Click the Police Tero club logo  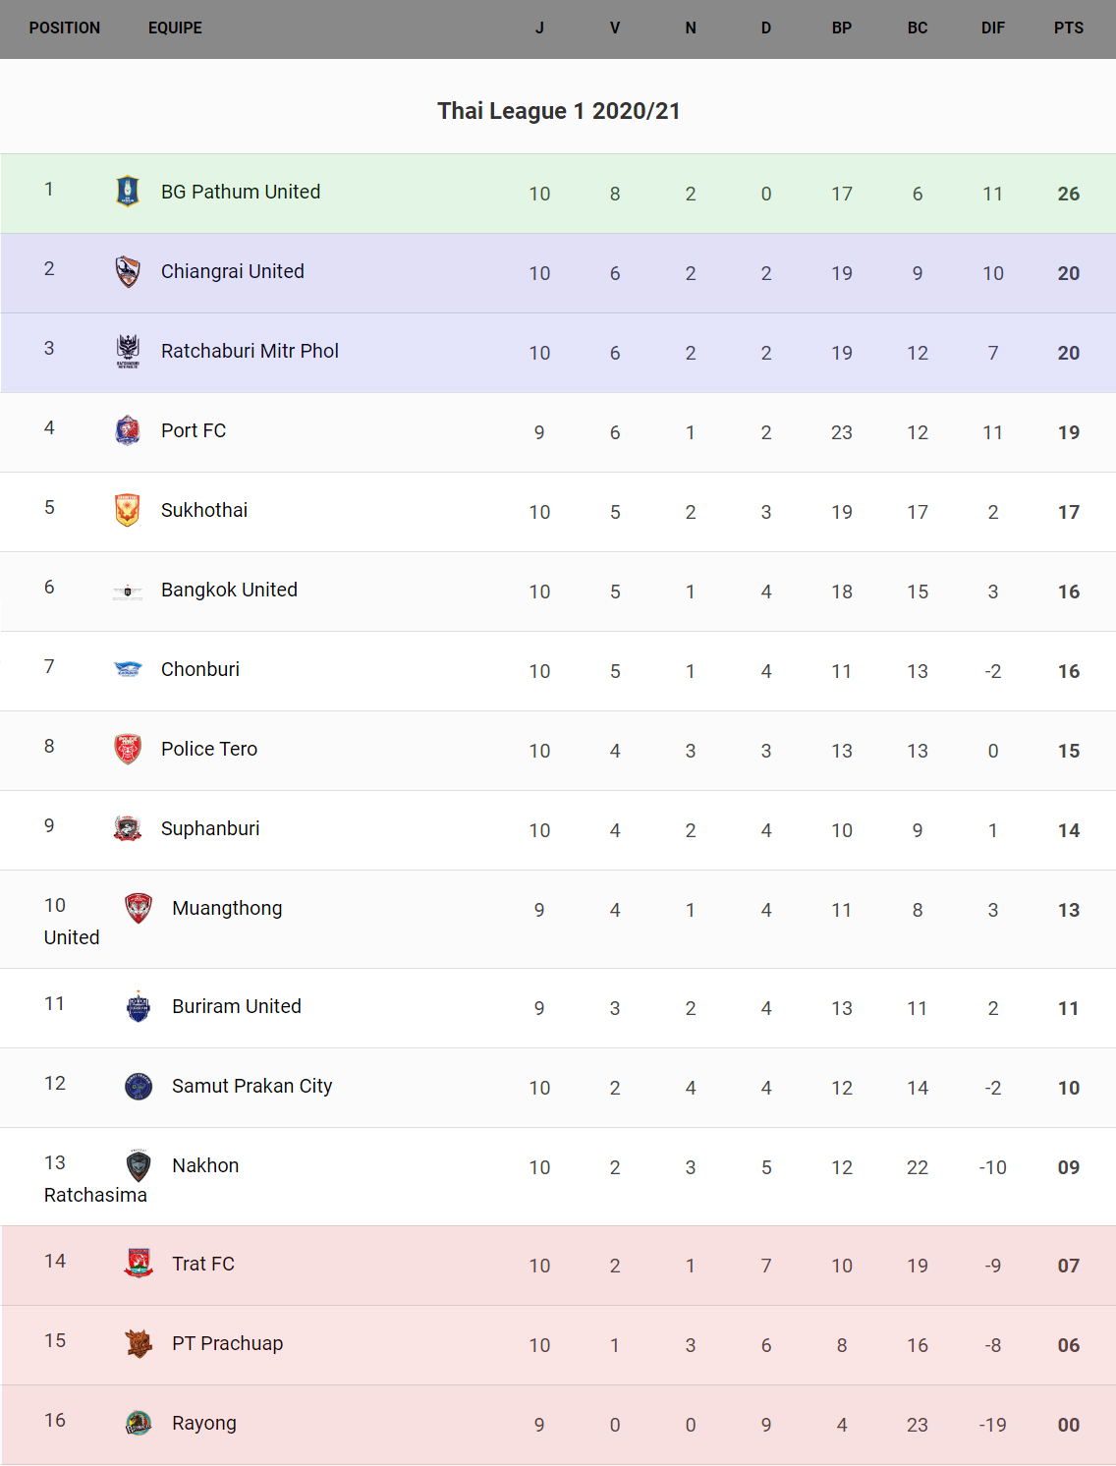tap(128, 749)
